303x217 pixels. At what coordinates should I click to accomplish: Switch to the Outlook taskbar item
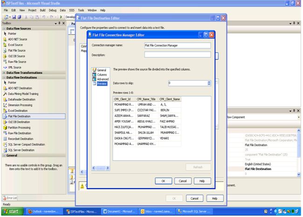(44, 211)
